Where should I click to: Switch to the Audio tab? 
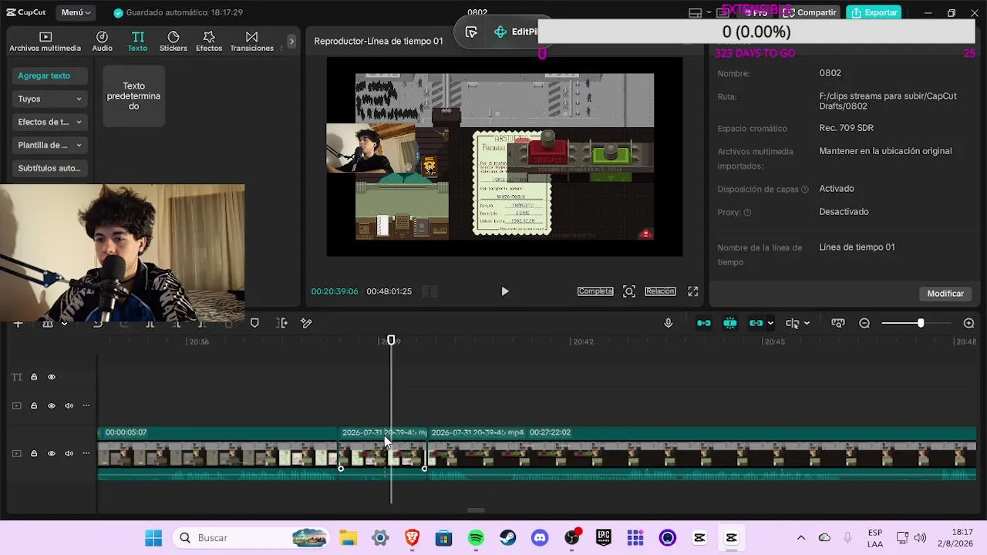click(x=102, y=42)
